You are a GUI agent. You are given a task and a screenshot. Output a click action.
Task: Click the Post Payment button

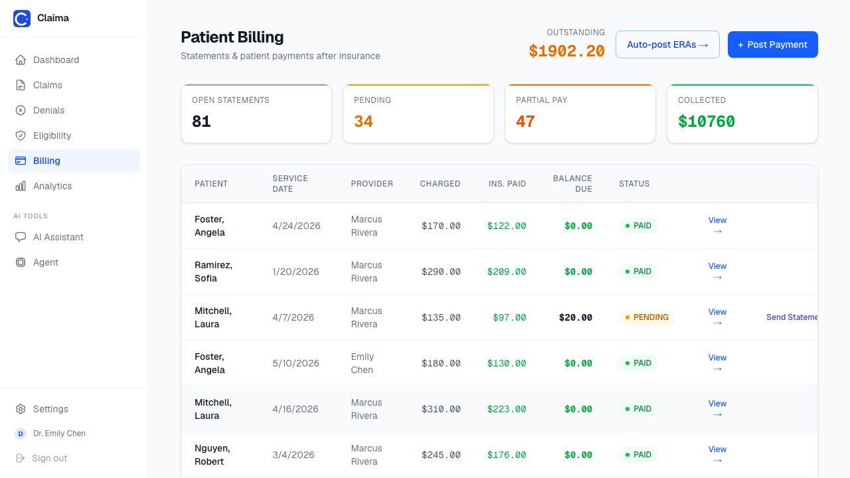773,44
